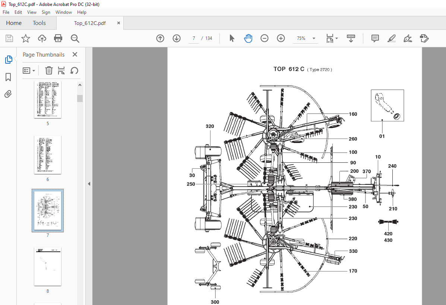The image size is (446, 305).
Task: Switch to the Home tab
Action: [14, 23]
